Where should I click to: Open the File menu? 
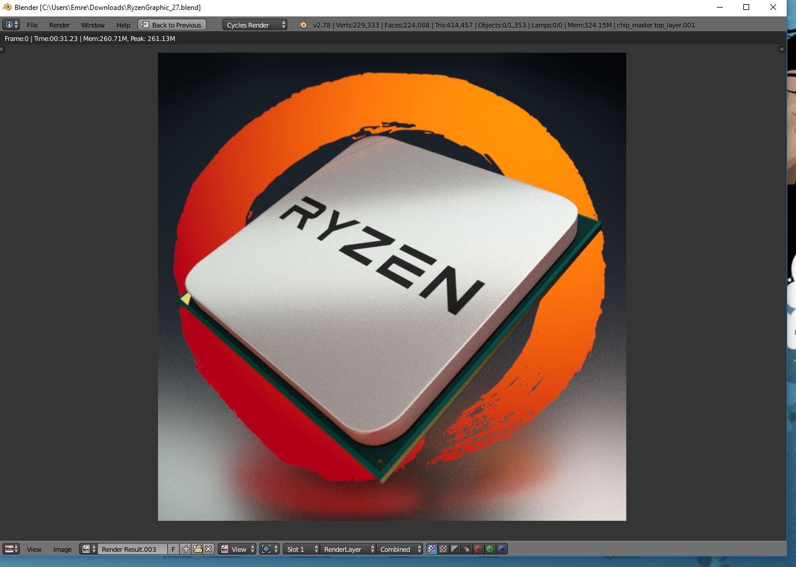click(x=32, y=25)
